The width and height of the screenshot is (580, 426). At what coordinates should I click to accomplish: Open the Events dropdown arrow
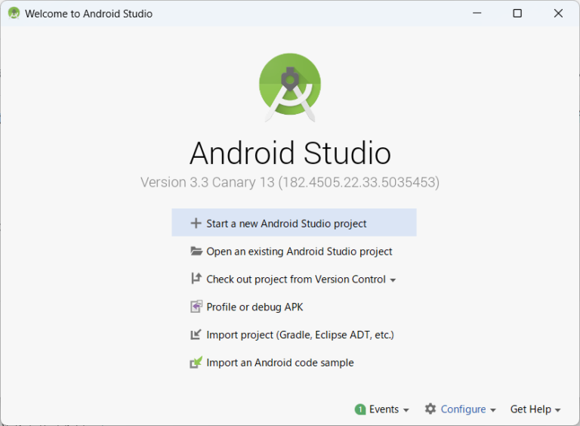click(x=406, y=410)
